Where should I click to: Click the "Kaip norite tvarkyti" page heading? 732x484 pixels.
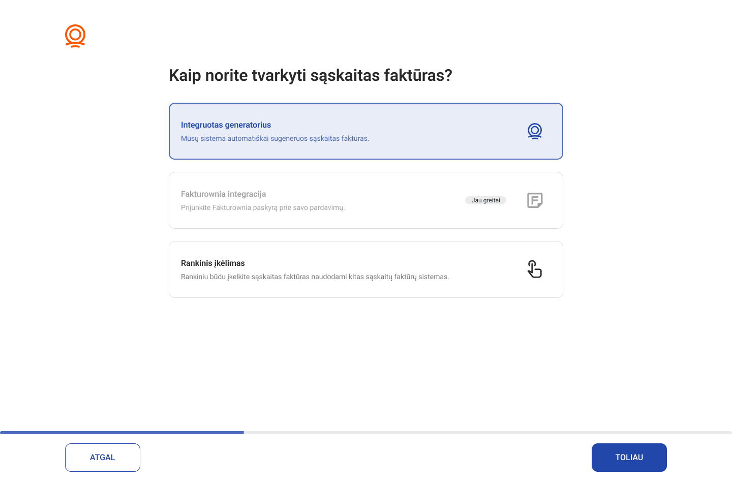click(x=310, y=75)
